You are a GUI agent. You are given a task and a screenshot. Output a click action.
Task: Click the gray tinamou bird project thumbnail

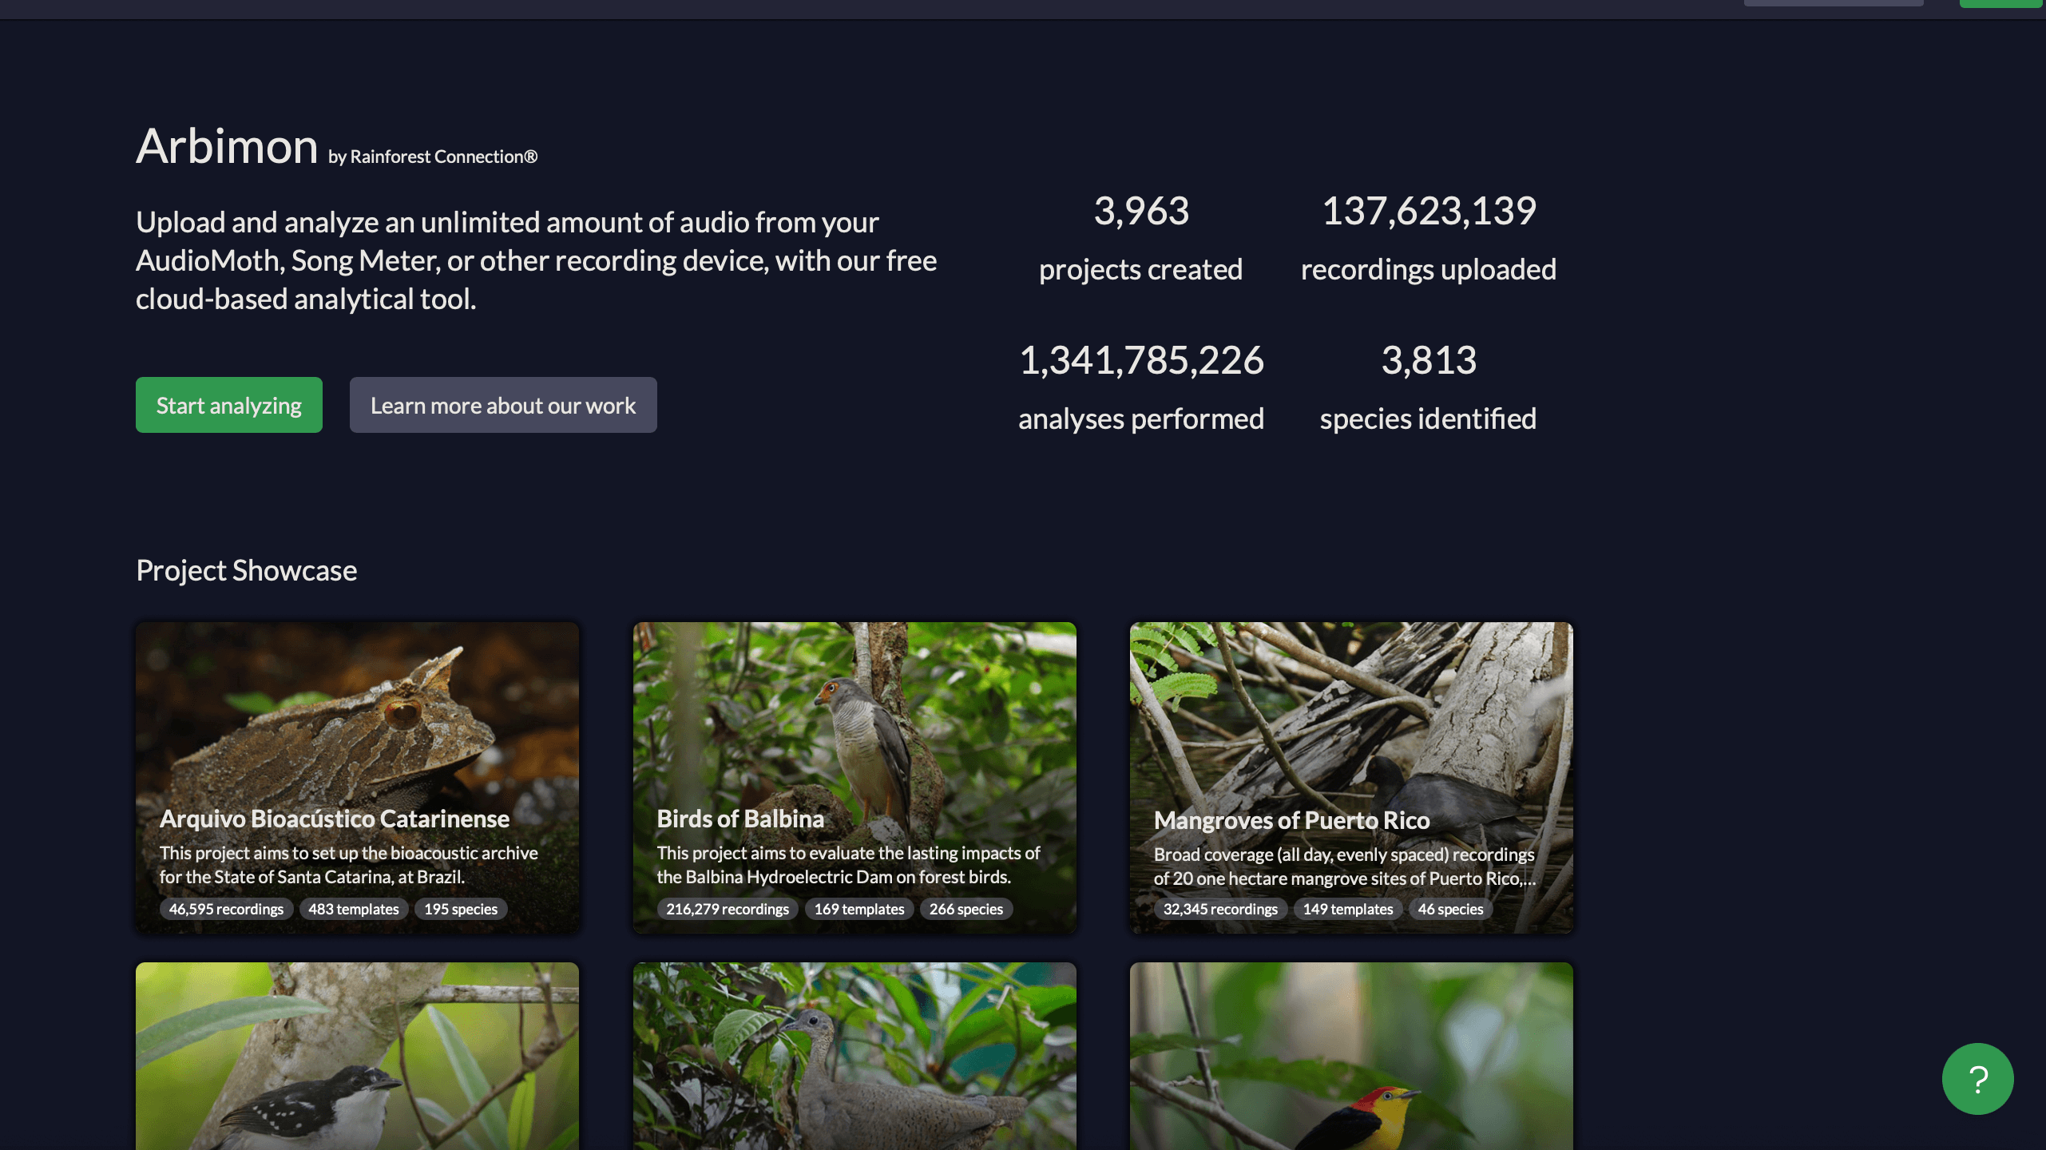[x=854, y=1056]
